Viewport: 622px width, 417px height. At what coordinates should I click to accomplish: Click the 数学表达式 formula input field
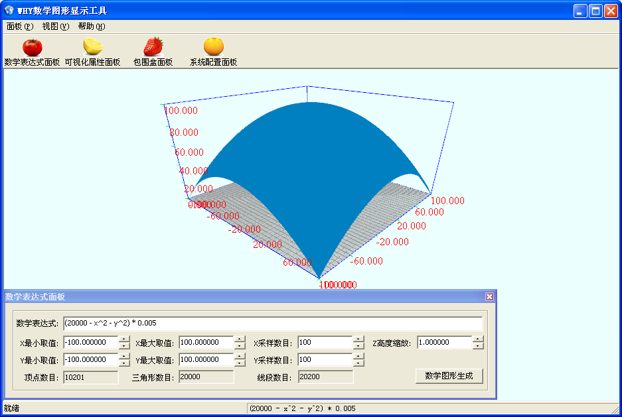pyautogui.click(x=273, y=323)
